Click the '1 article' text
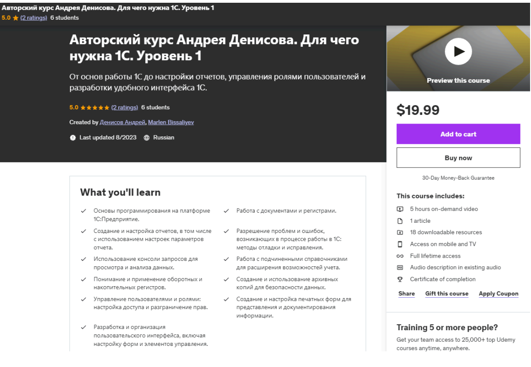This screenshot has width=531, height=367. [x=420, y=221]
